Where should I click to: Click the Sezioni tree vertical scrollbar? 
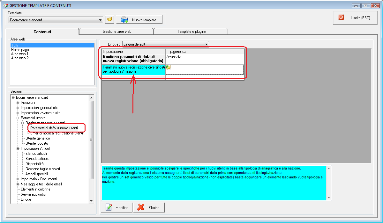91,149
